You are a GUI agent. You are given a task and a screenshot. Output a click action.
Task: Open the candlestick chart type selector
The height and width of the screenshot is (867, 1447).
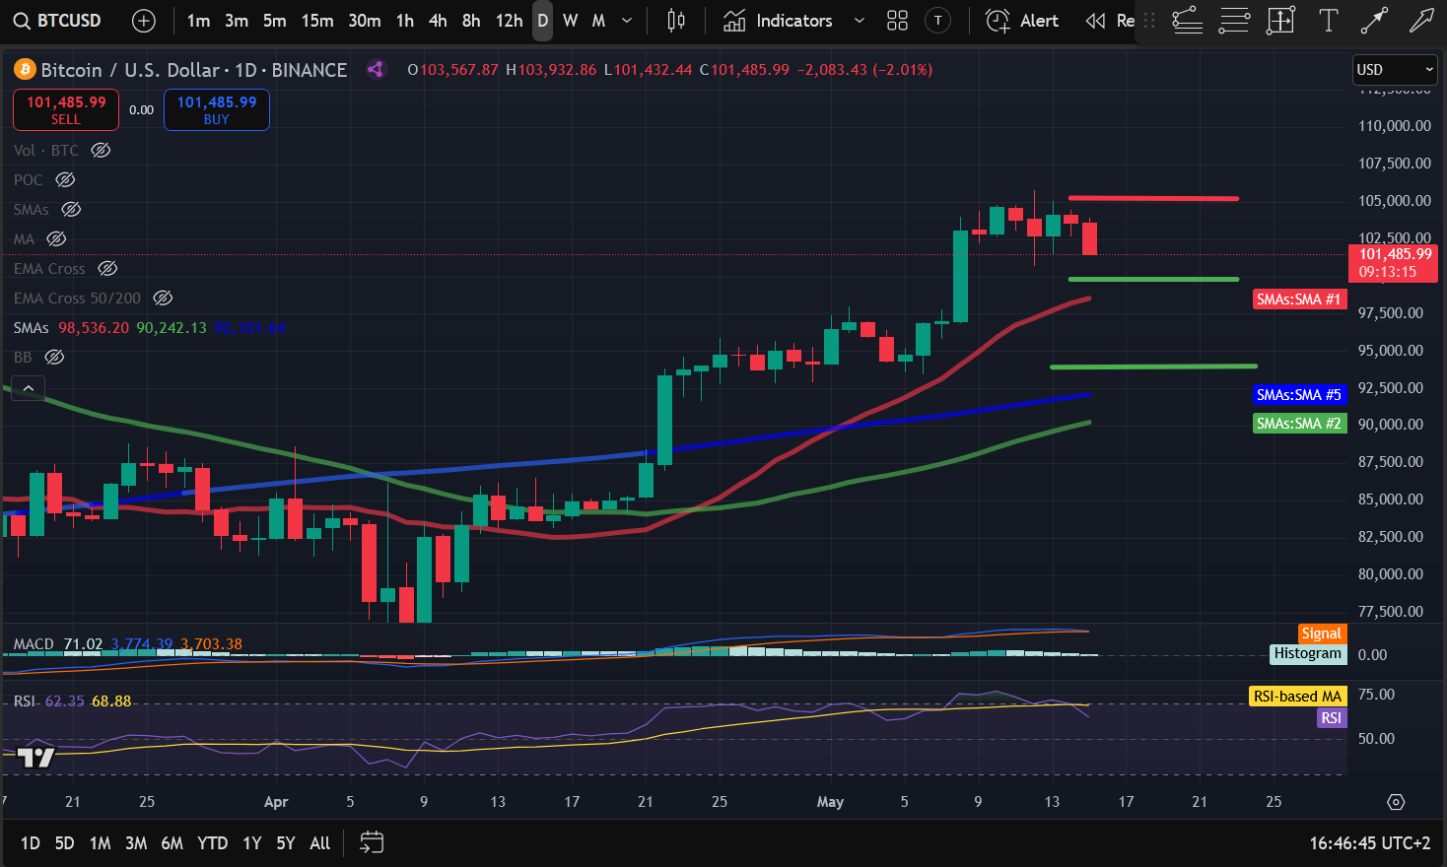coord(676,21)
